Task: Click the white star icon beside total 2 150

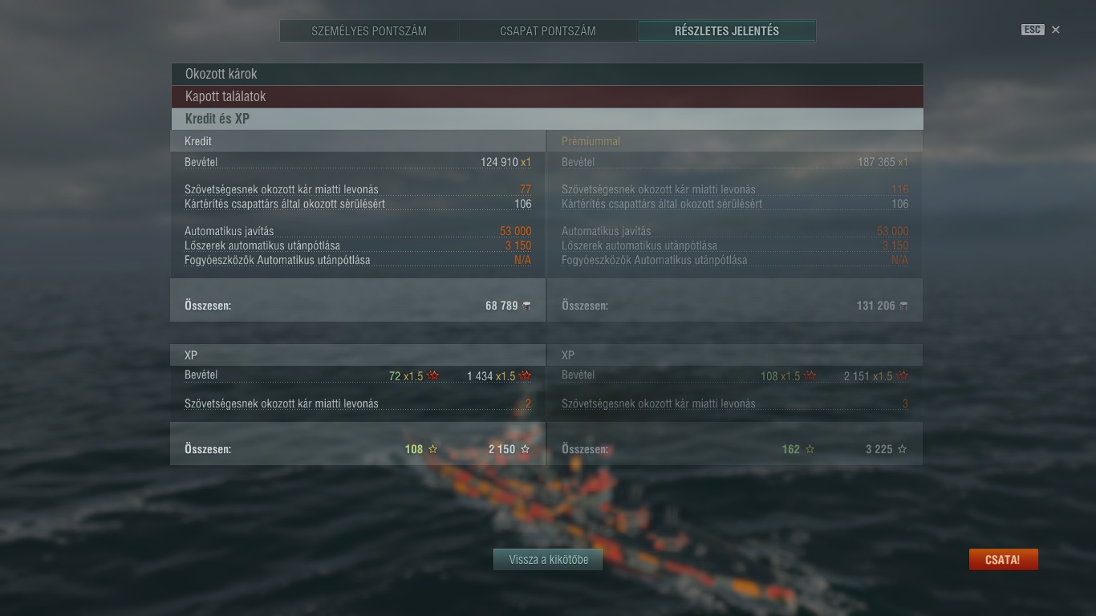Action: pyautogui.click(x=526, y=449)
